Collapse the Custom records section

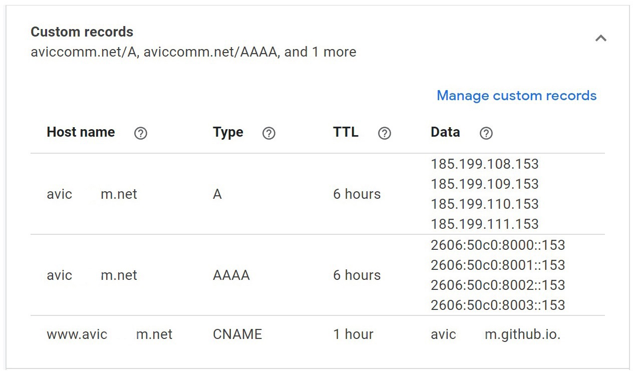600,38
